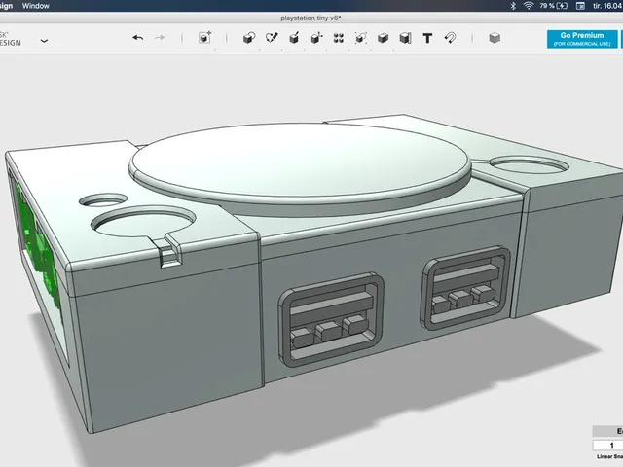Viewport: 623px width, 467px height.
Task: Open the Window menu
Action: (36, 6)
